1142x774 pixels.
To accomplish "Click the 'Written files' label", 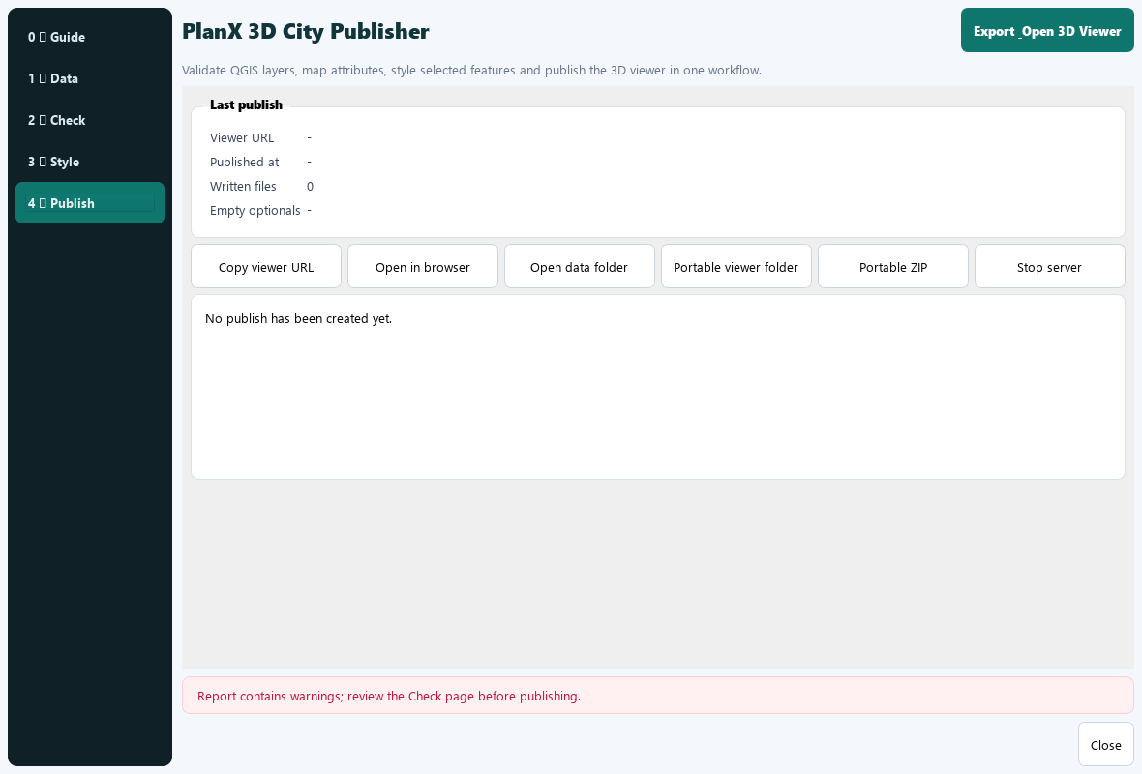I will click(243, 187).
